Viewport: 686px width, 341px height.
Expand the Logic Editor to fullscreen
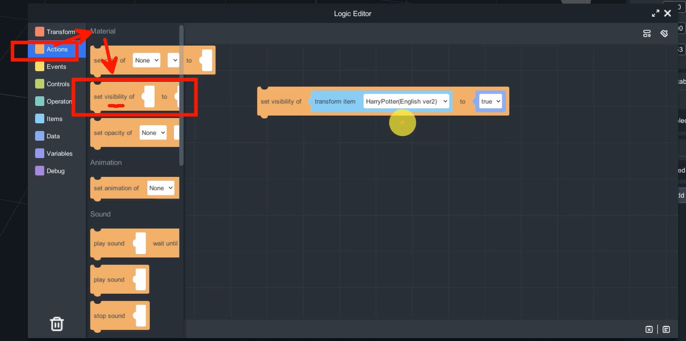(x=655, y=13)
